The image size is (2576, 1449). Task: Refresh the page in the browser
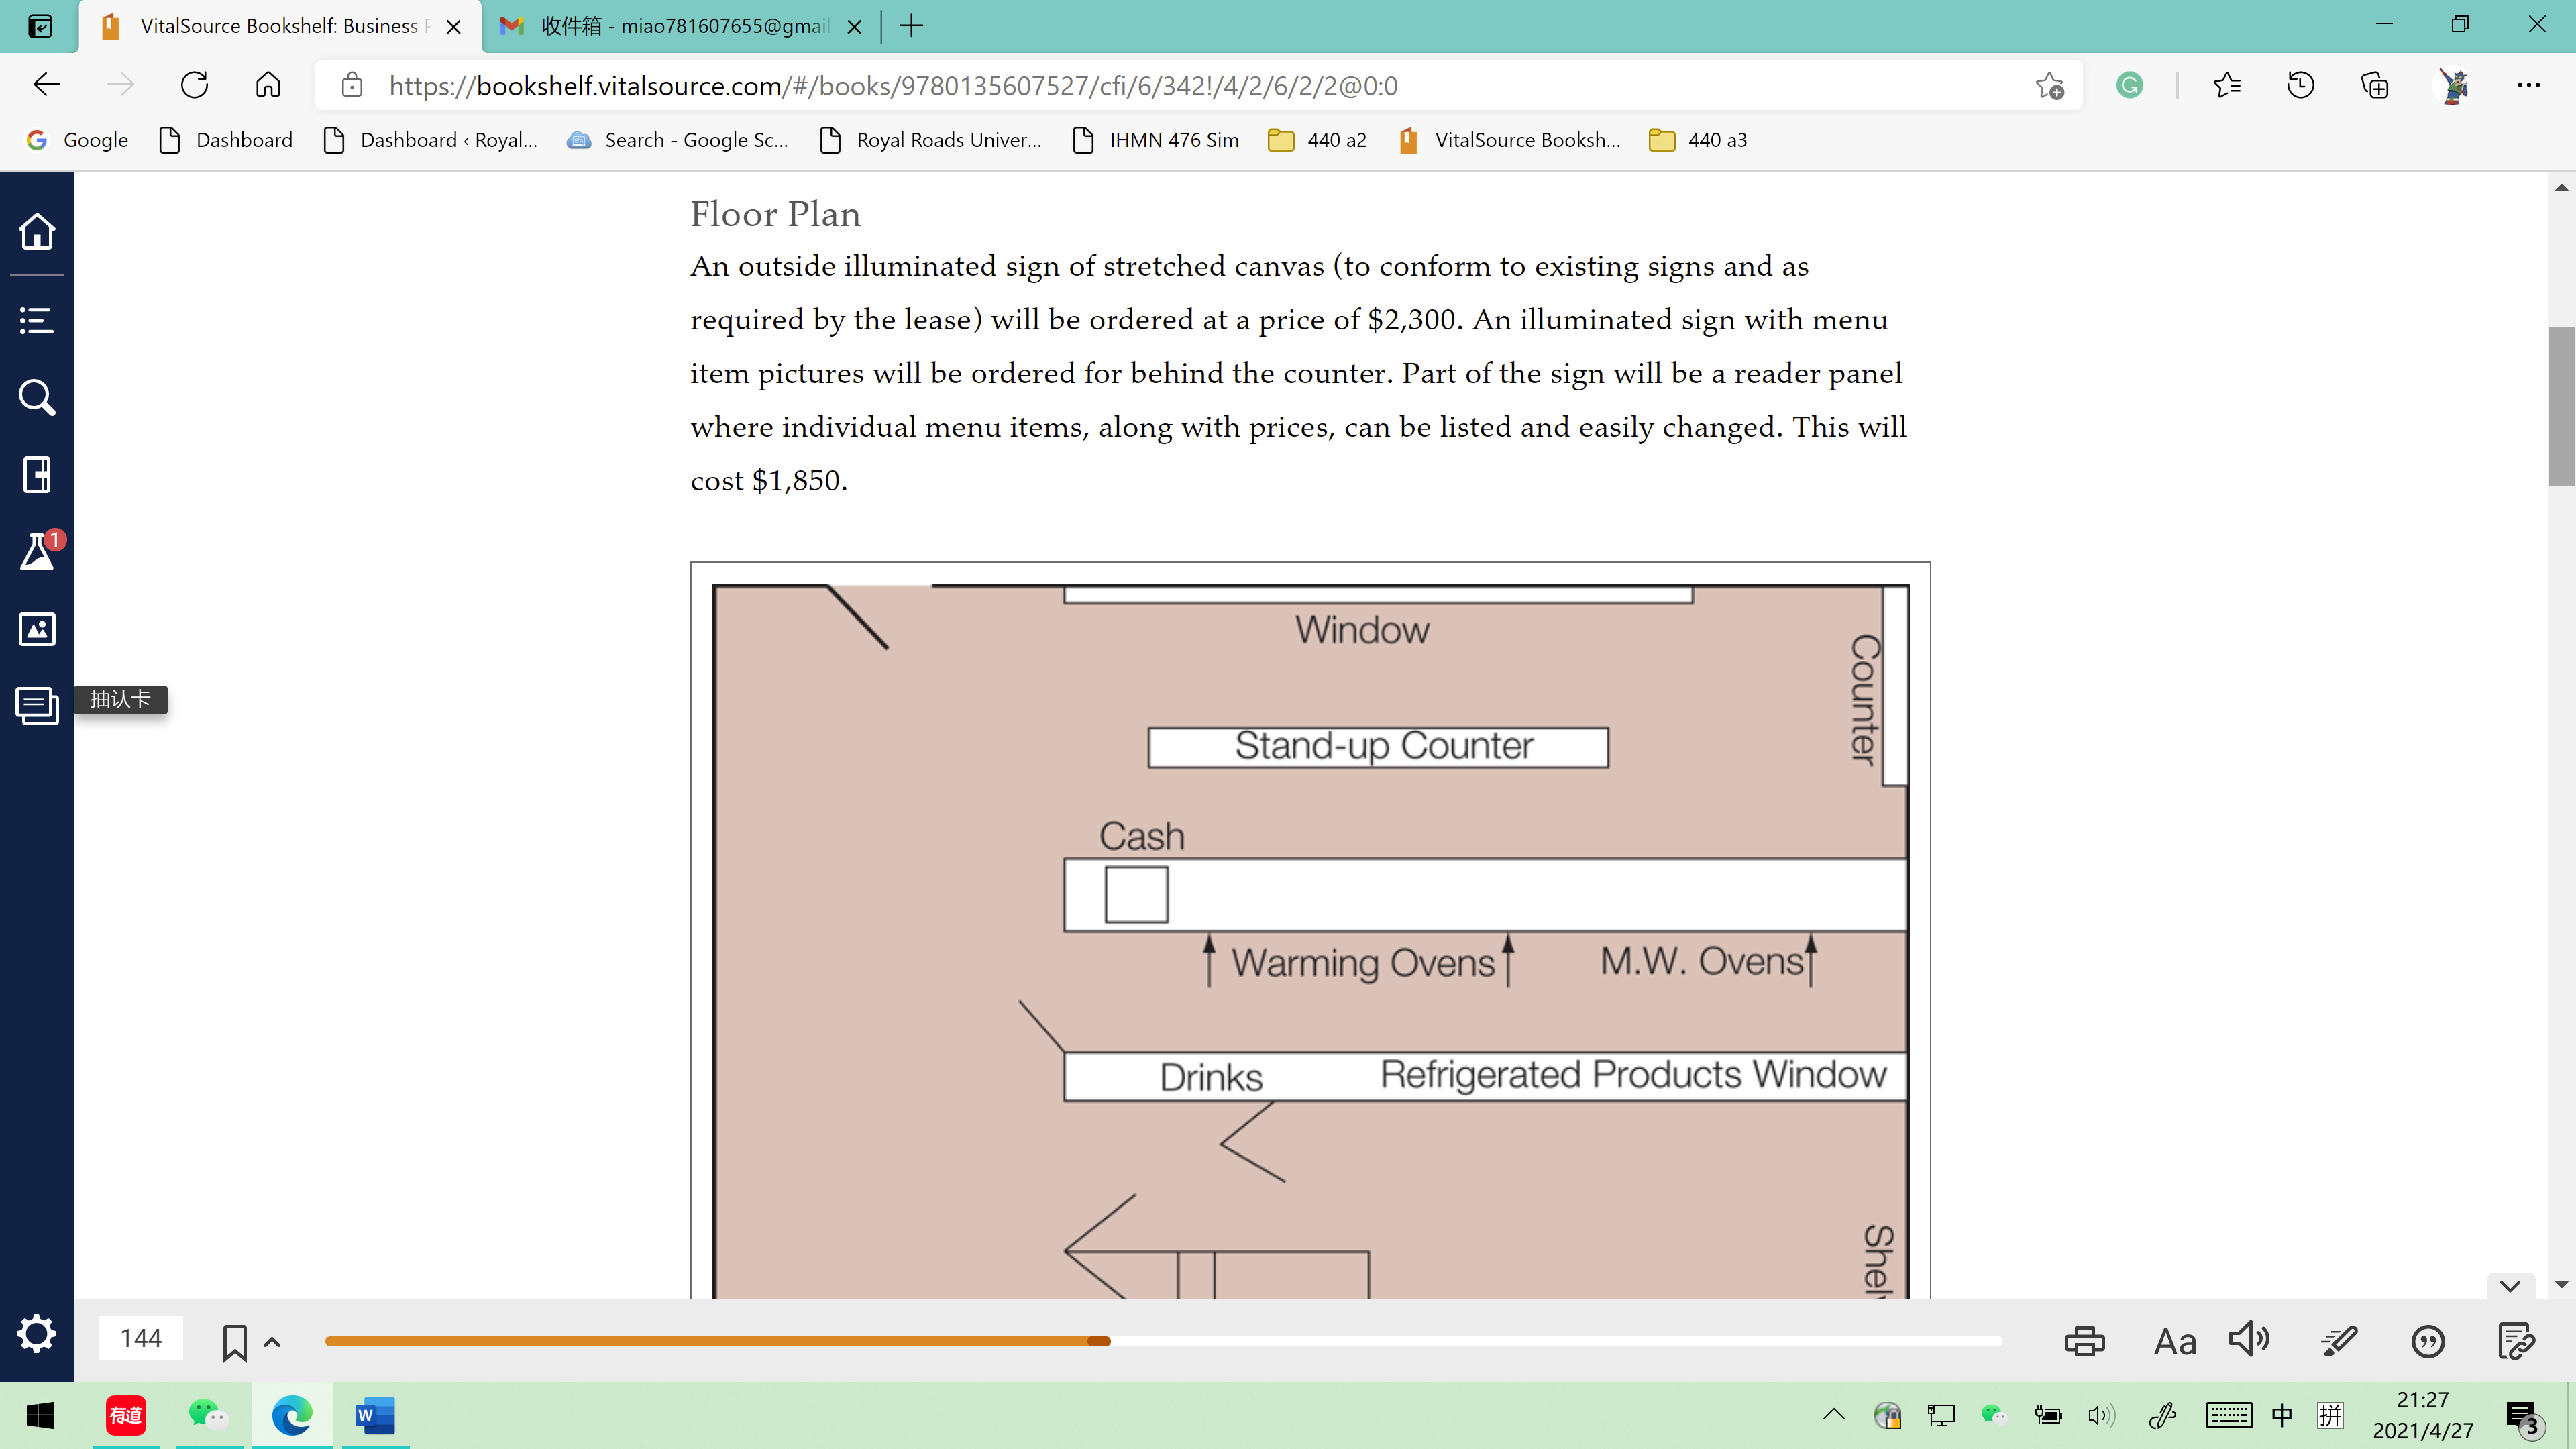click(194, 85)
